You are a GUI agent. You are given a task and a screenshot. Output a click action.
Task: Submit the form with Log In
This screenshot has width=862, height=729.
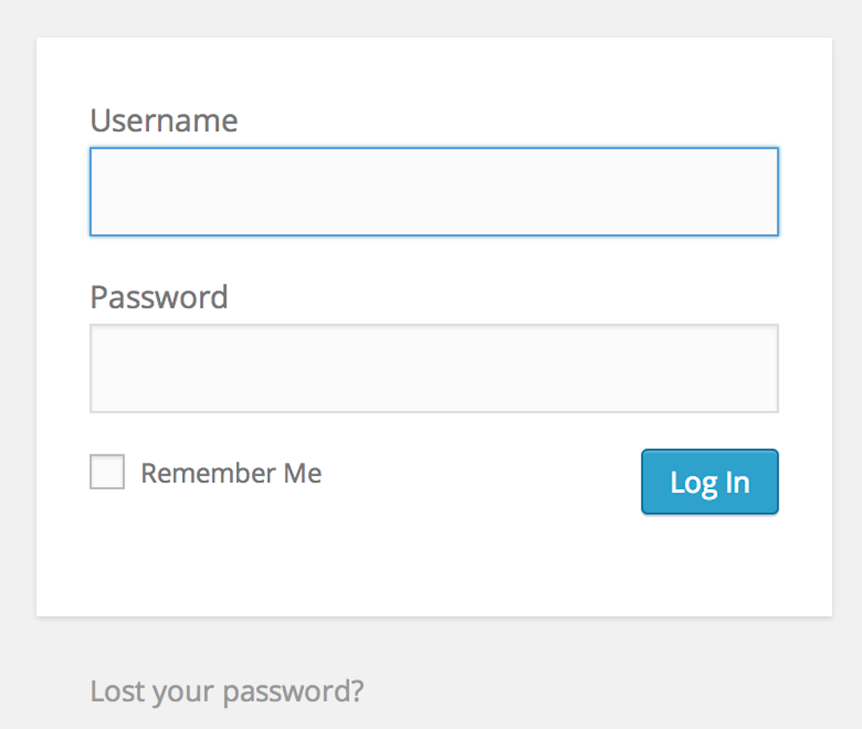(x=709, y=482)
